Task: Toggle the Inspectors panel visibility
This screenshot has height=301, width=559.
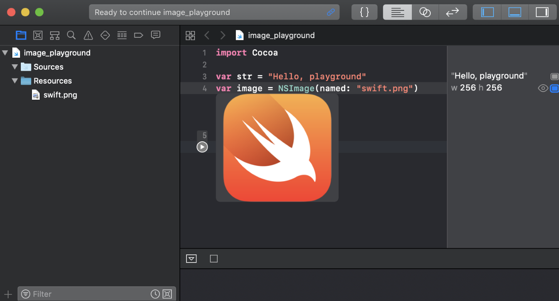Action: [x=542, y=12]
